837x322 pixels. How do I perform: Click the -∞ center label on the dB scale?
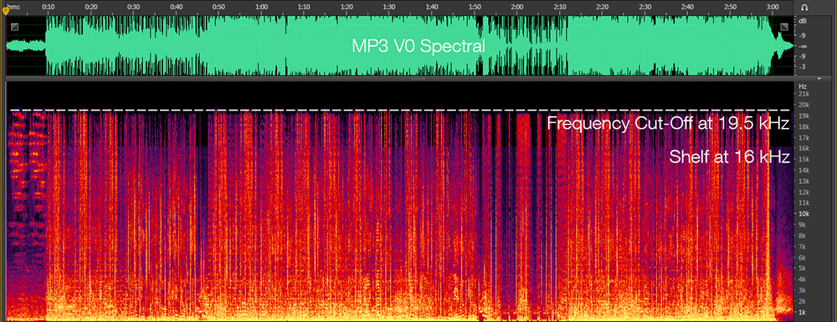[x=804, y=46]
